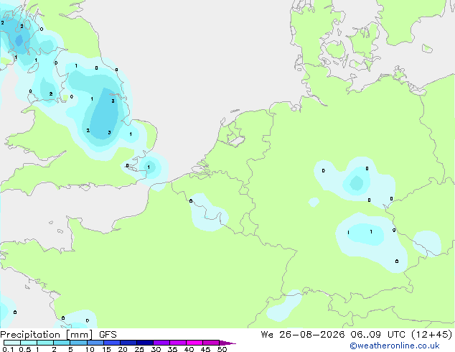Select the 'Precipitation [mm]' title text

click(x=47, y=335)
